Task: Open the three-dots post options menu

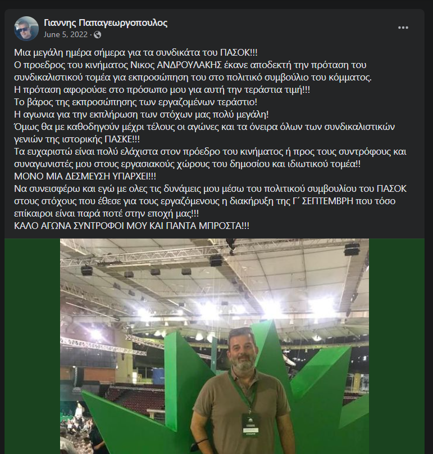Action: coord(403,28)
